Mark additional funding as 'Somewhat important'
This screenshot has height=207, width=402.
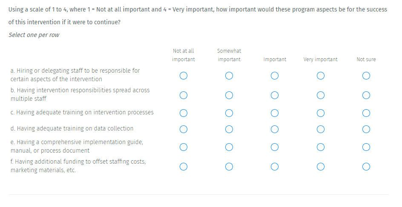(x=229, y=167)
